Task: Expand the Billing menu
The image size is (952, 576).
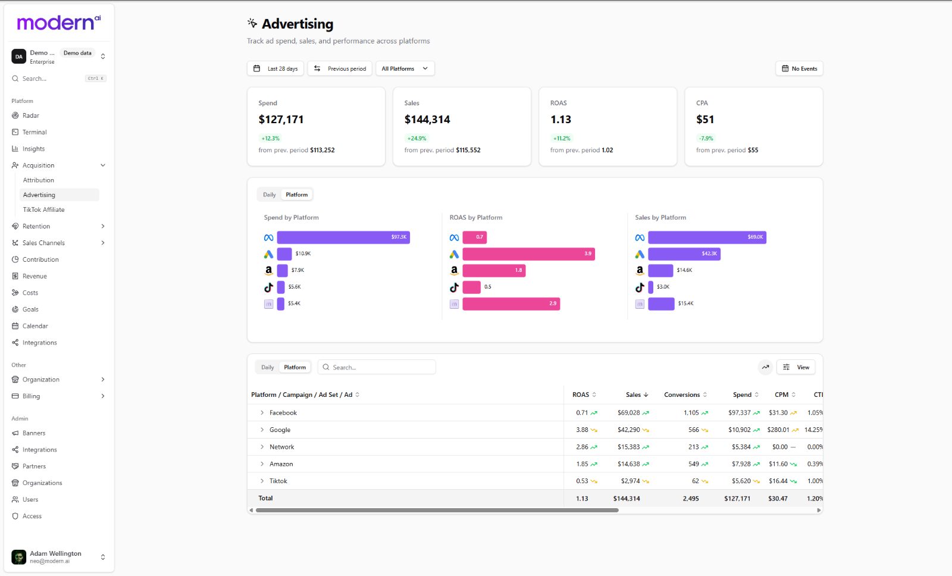Action: (x=103, y=396)
